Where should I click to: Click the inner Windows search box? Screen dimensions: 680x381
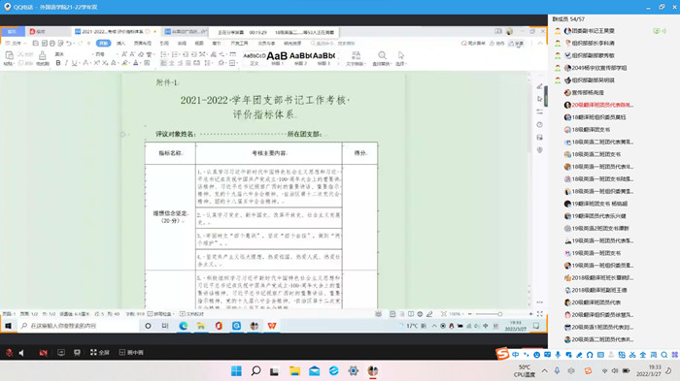click(x=78, y=326)
